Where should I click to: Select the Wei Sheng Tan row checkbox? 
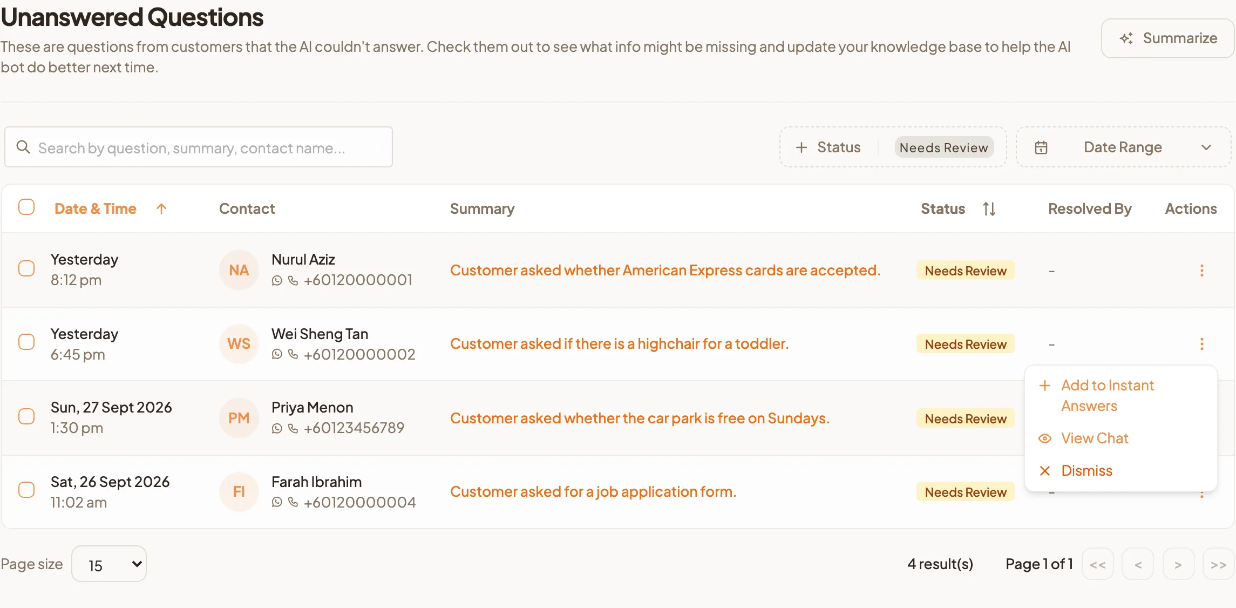coord(26,342)
